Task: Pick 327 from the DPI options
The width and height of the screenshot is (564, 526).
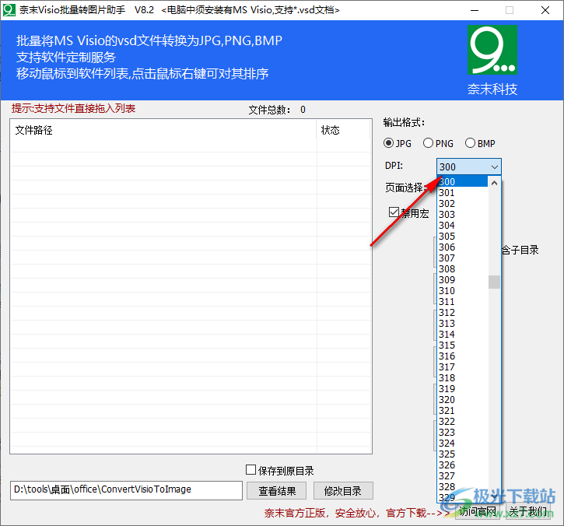Action: [462, 475]
